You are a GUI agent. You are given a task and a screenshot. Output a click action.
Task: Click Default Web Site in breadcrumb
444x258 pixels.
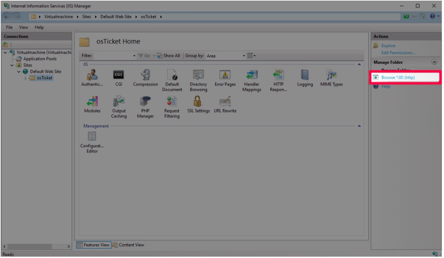pos(116,17)
